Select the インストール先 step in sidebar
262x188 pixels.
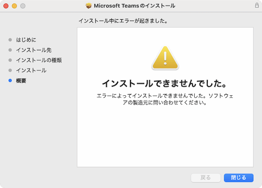click(x=34, y=50)
